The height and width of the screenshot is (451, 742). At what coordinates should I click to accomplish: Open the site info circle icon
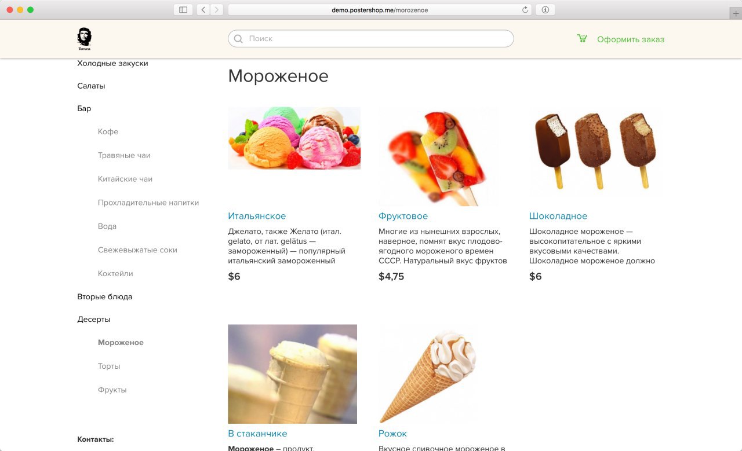(545, 10)
